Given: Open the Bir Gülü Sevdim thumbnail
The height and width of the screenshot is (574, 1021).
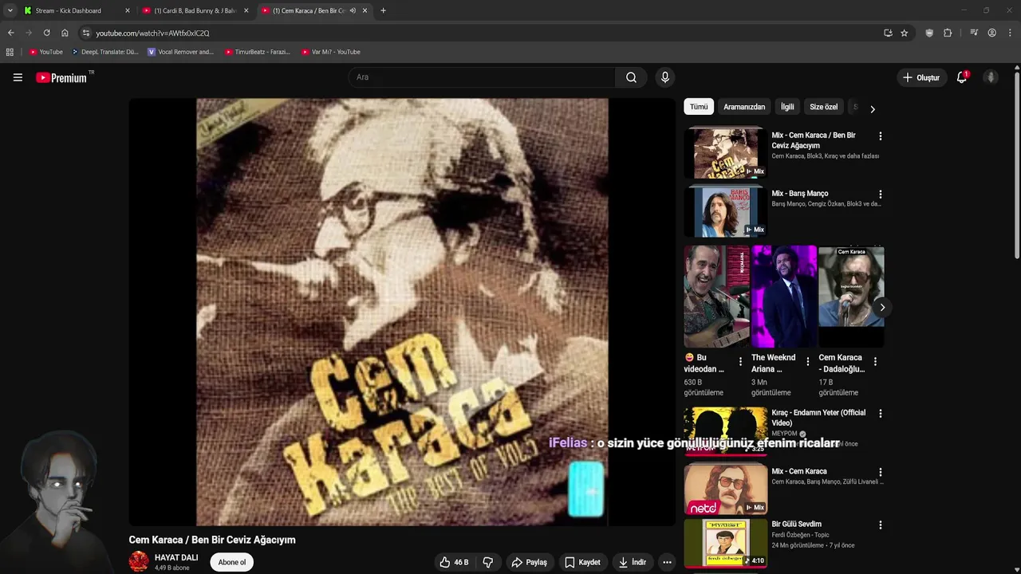Looking at the screenshot, I should (x=726, y=543).
